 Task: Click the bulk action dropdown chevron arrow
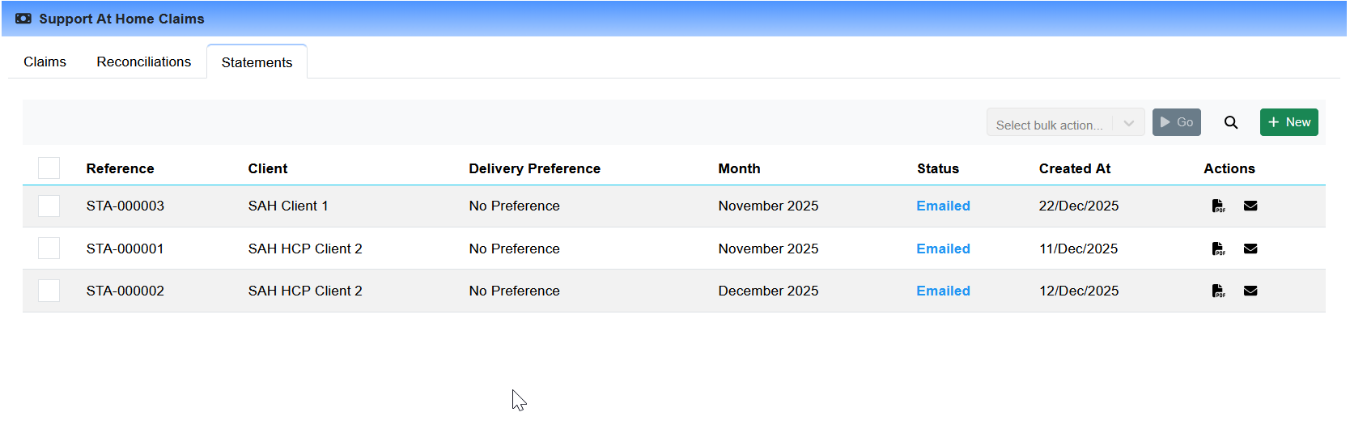coord(1128,124)
